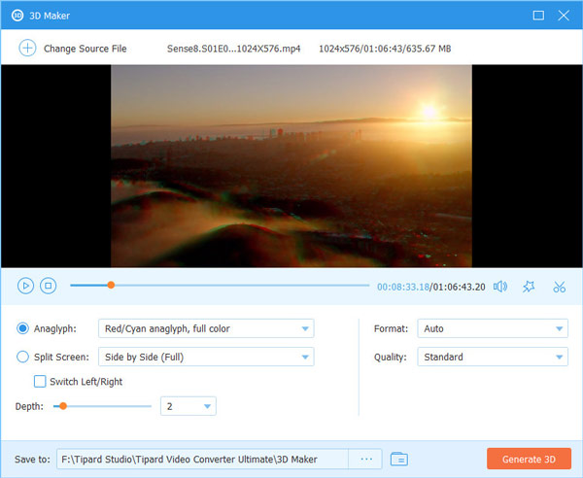Image resolution: width=583 pixels, height=478 pixels.
Task: Open the Red/Cyan anaglyph dropdown
Action: point(206,328)
